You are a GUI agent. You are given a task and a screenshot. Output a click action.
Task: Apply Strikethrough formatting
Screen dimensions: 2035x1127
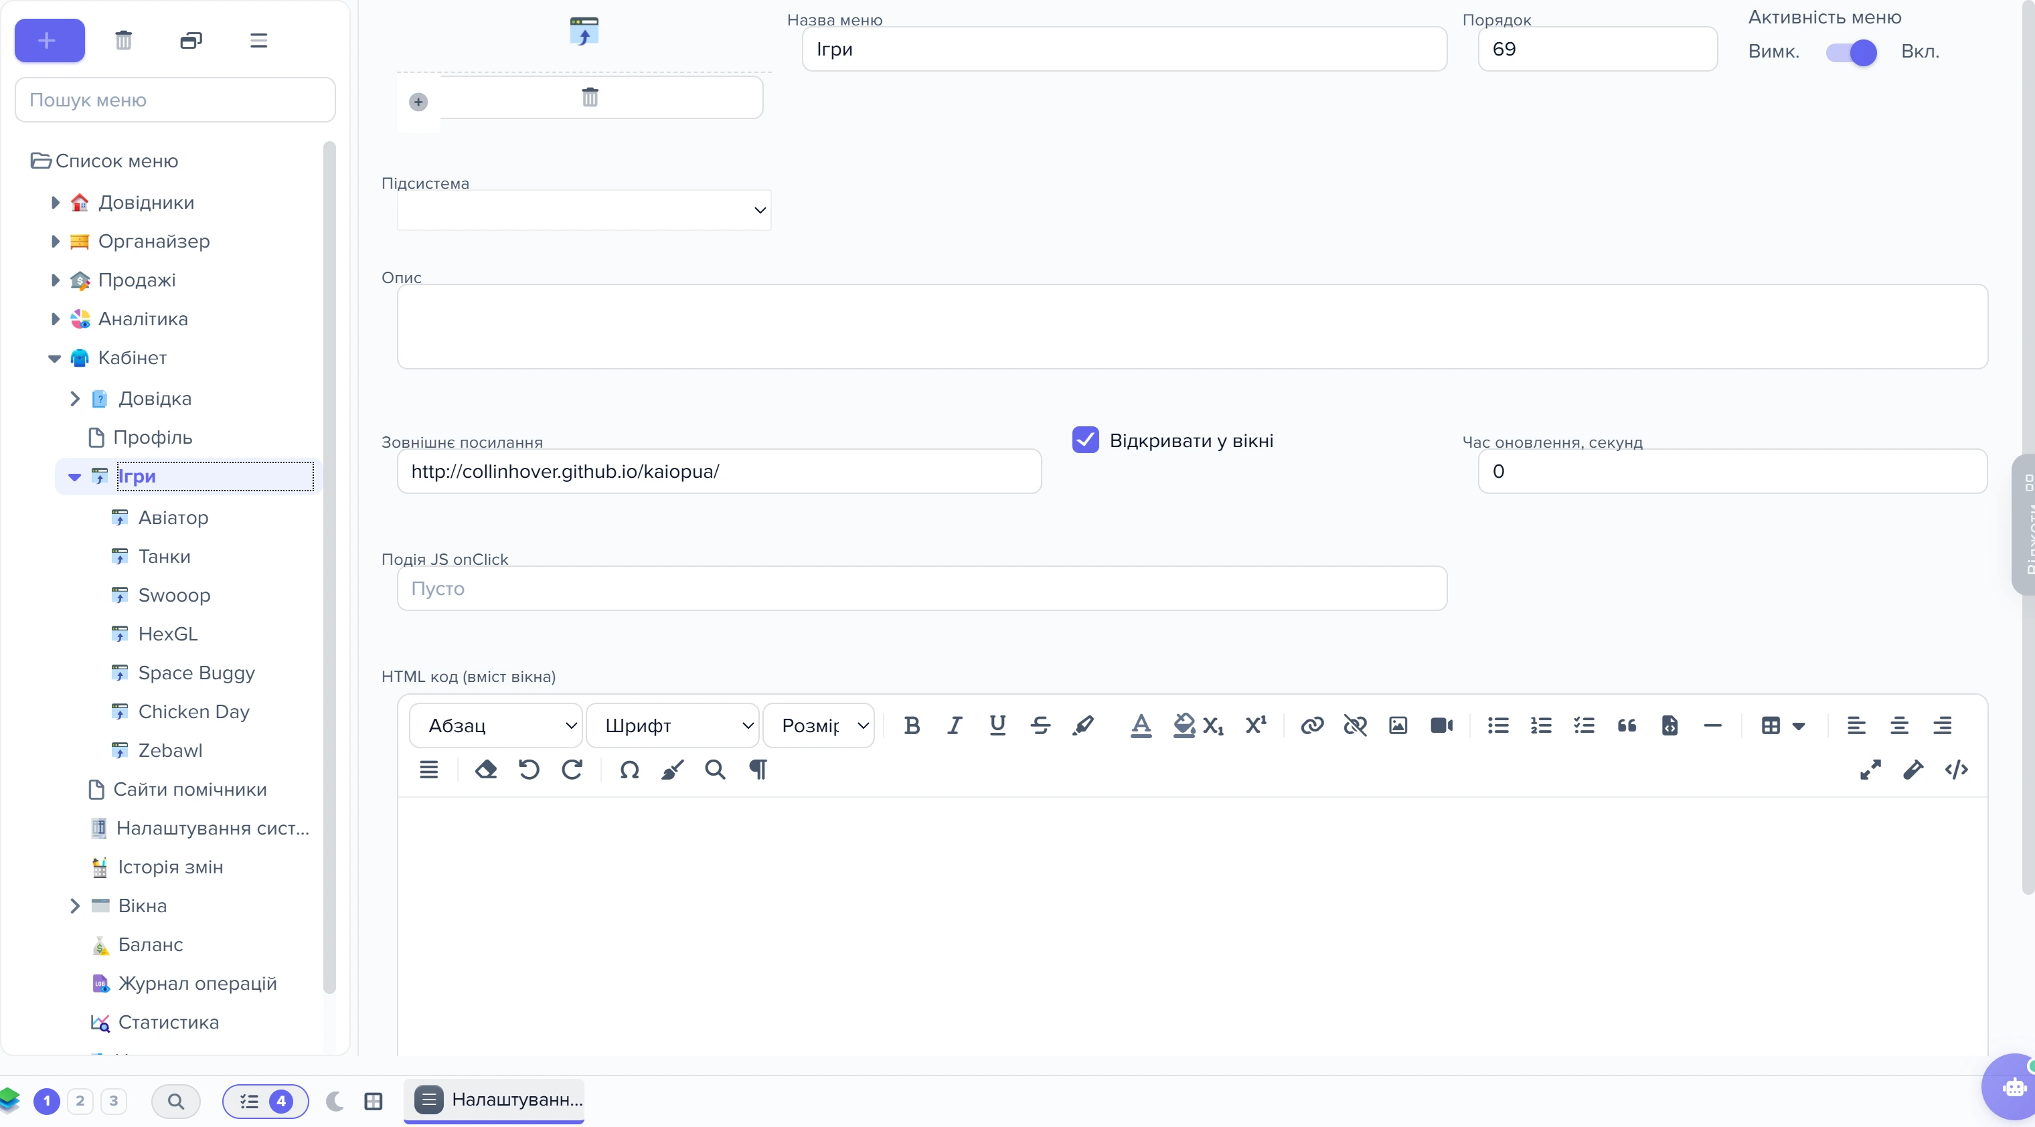point(1040,725)
